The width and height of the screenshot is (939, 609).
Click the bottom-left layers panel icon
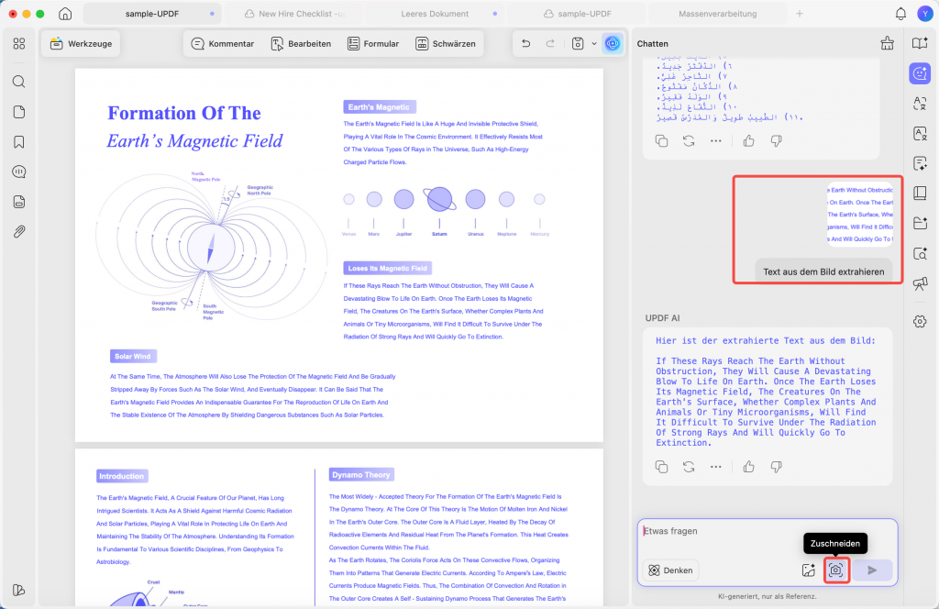19,590
